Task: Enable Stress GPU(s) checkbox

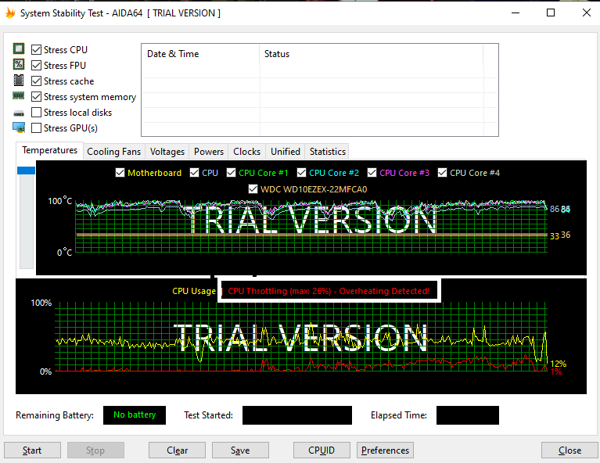Action: click(x=36, y=128)
